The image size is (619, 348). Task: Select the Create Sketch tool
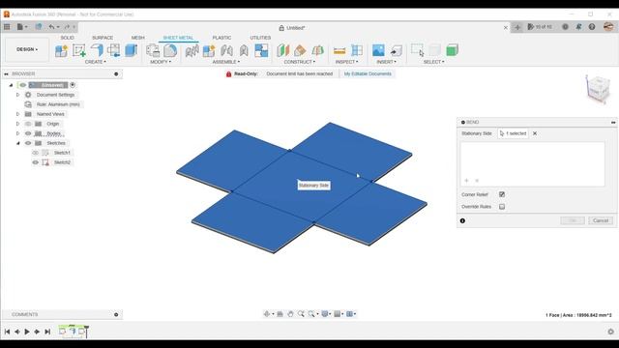coord(79,50)
